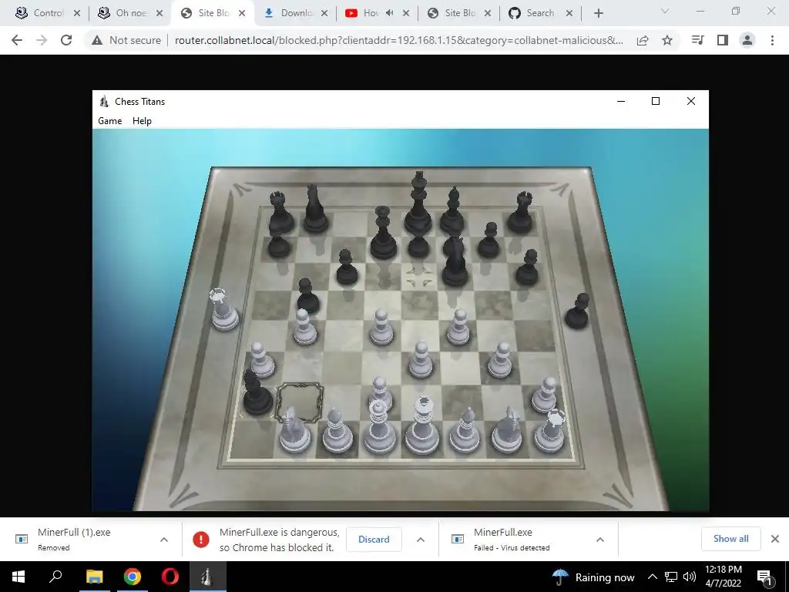Discard the dangerous MinerFull.exe download
The image size is (789, 592).
pyautogui.click(x=374, y=539)
